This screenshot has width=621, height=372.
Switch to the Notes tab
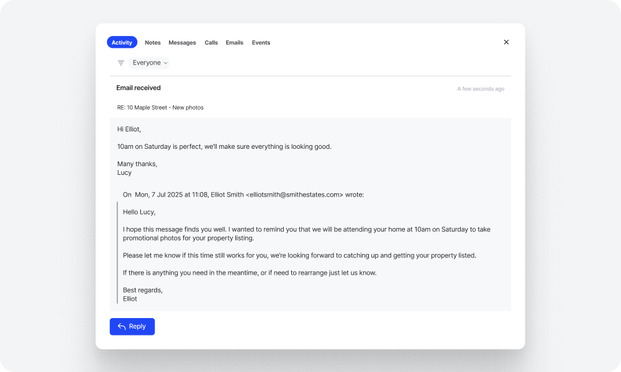[x=152, y=42]
